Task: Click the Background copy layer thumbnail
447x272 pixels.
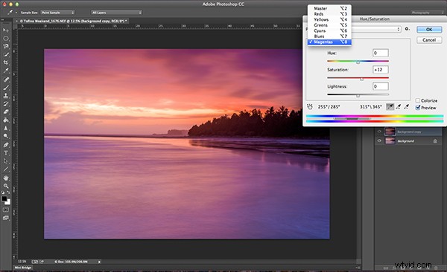Action: pos(390,132)
